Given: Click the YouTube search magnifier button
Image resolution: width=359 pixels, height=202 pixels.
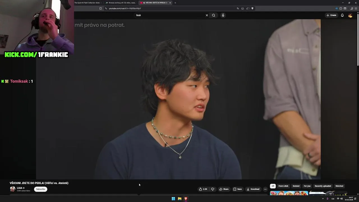Looking at the screenshot, I should click(x=213, y=15).
